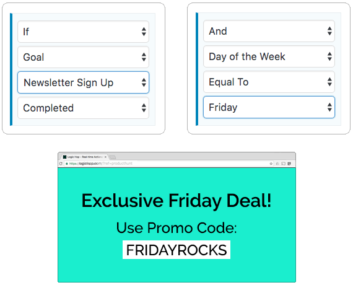Open the And operator dropdown
The height and width of the screenshot is (285, 353).
click(x=269, y=31)
